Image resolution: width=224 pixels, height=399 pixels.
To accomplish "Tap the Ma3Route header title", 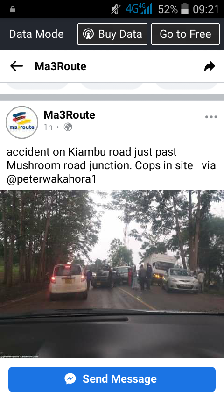I will [61, 66].
